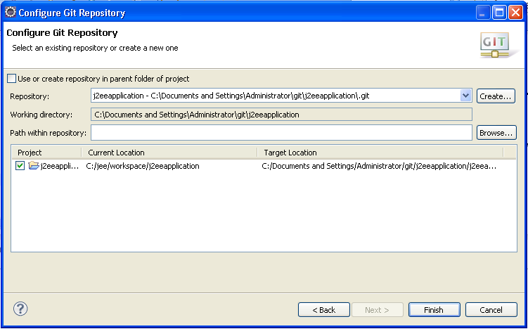This screenshot has height=329, width=528.
Task: Click the Eclipse title bar icon
Action: pyautogui.click(x=10, y=13)
